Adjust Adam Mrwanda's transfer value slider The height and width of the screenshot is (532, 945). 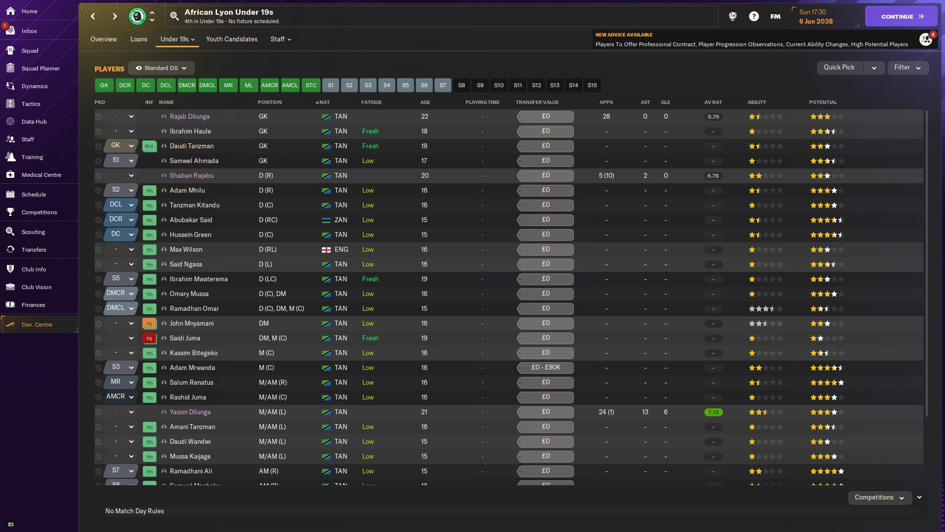pyautogui.click(x=545, y=367)
